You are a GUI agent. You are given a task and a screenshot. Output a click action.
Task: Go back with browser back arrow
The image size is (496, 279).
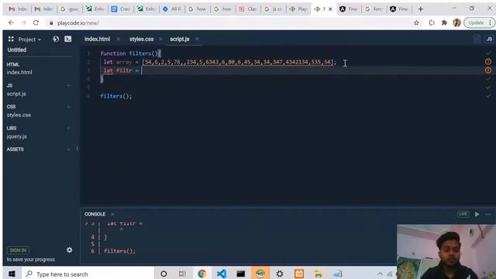[11, 22]
